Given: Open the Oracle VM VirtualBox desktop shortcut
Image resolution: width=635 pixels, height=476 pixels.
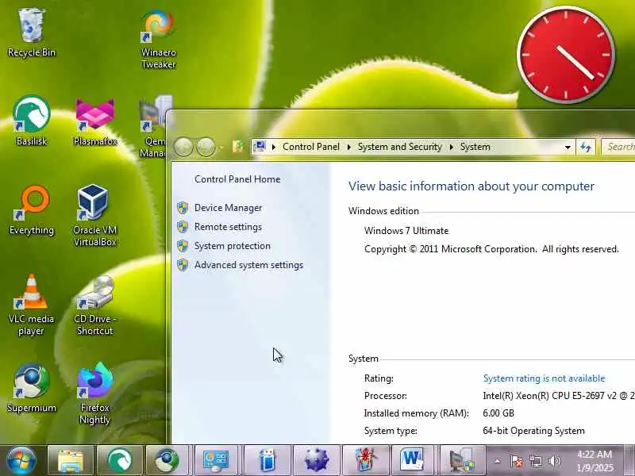Looking at the screenshot, I should 94,215.
